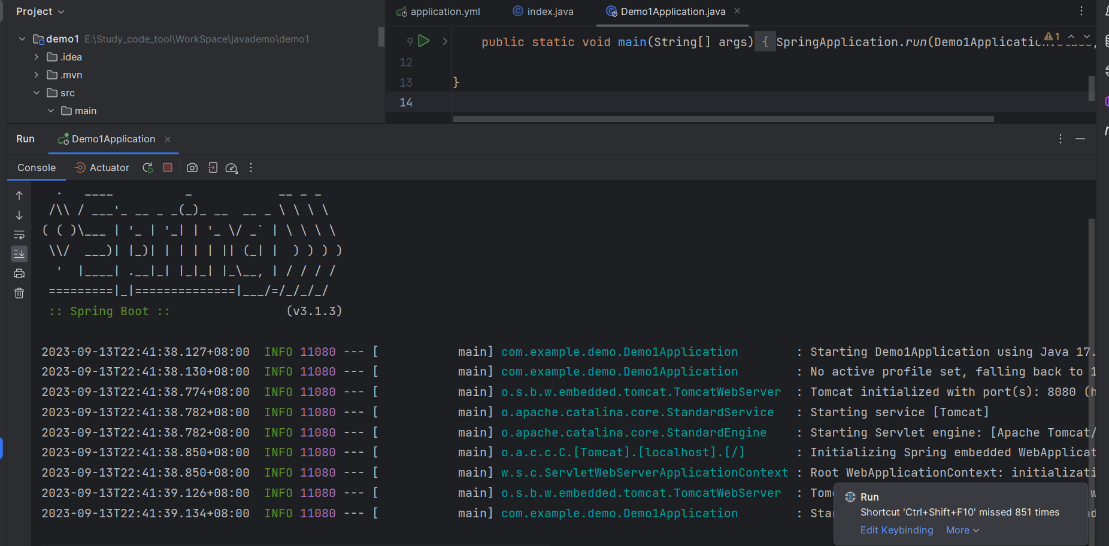1109x546 pixels.
Task: Click the project tree vertical scrollbar
Action: [381, 37]
